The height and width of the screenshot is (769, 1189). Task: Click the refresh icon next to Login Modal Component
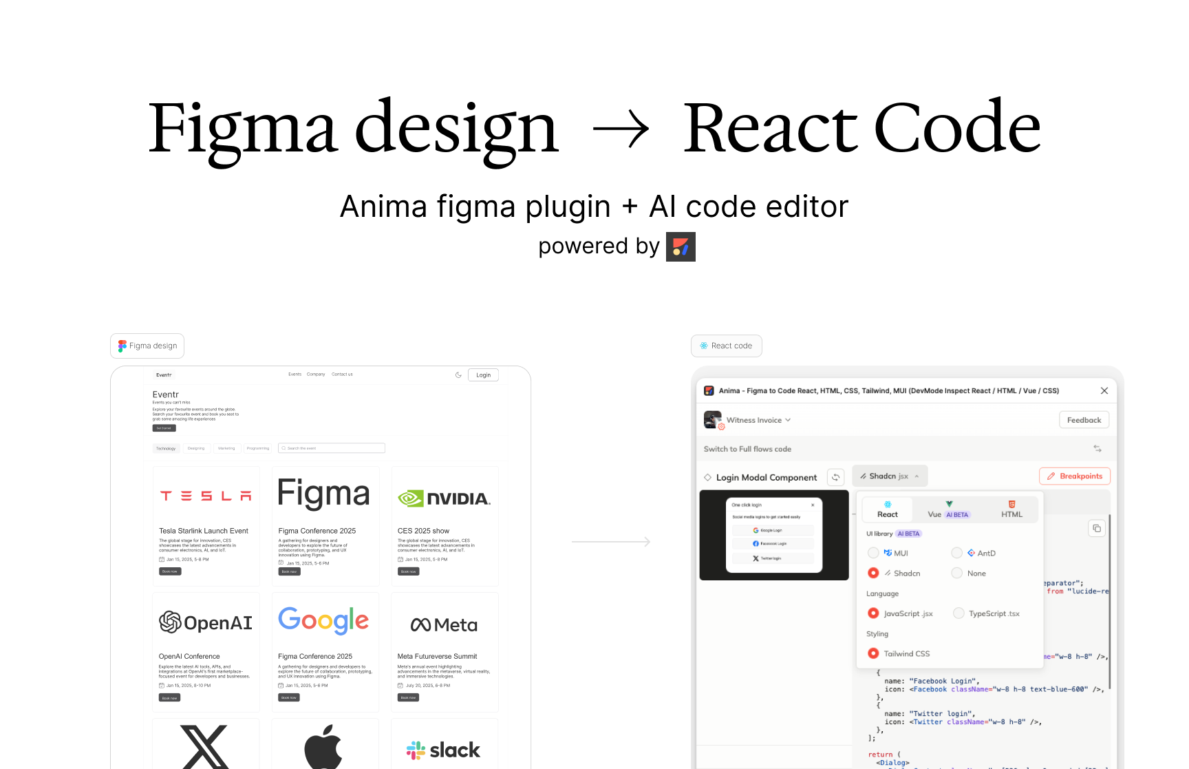[836, 476]
